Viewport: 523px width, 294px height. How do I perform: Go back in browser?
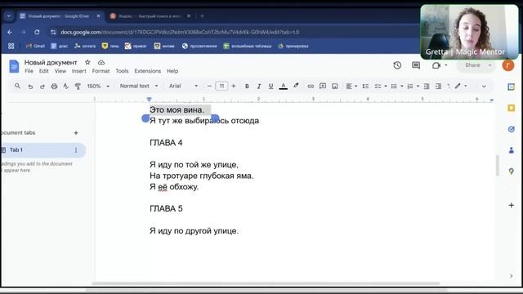pyautogui.click(x=10, y=33)
